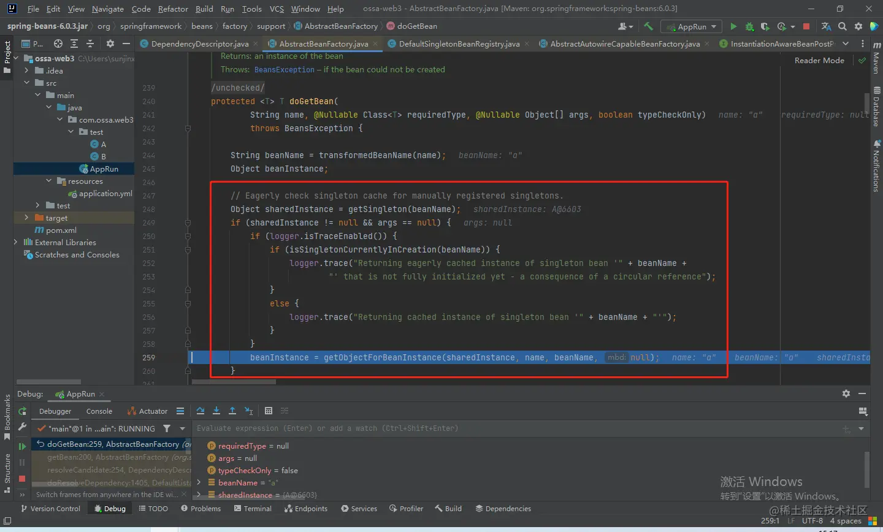Open the Terminal tool window

click(253, 509)
